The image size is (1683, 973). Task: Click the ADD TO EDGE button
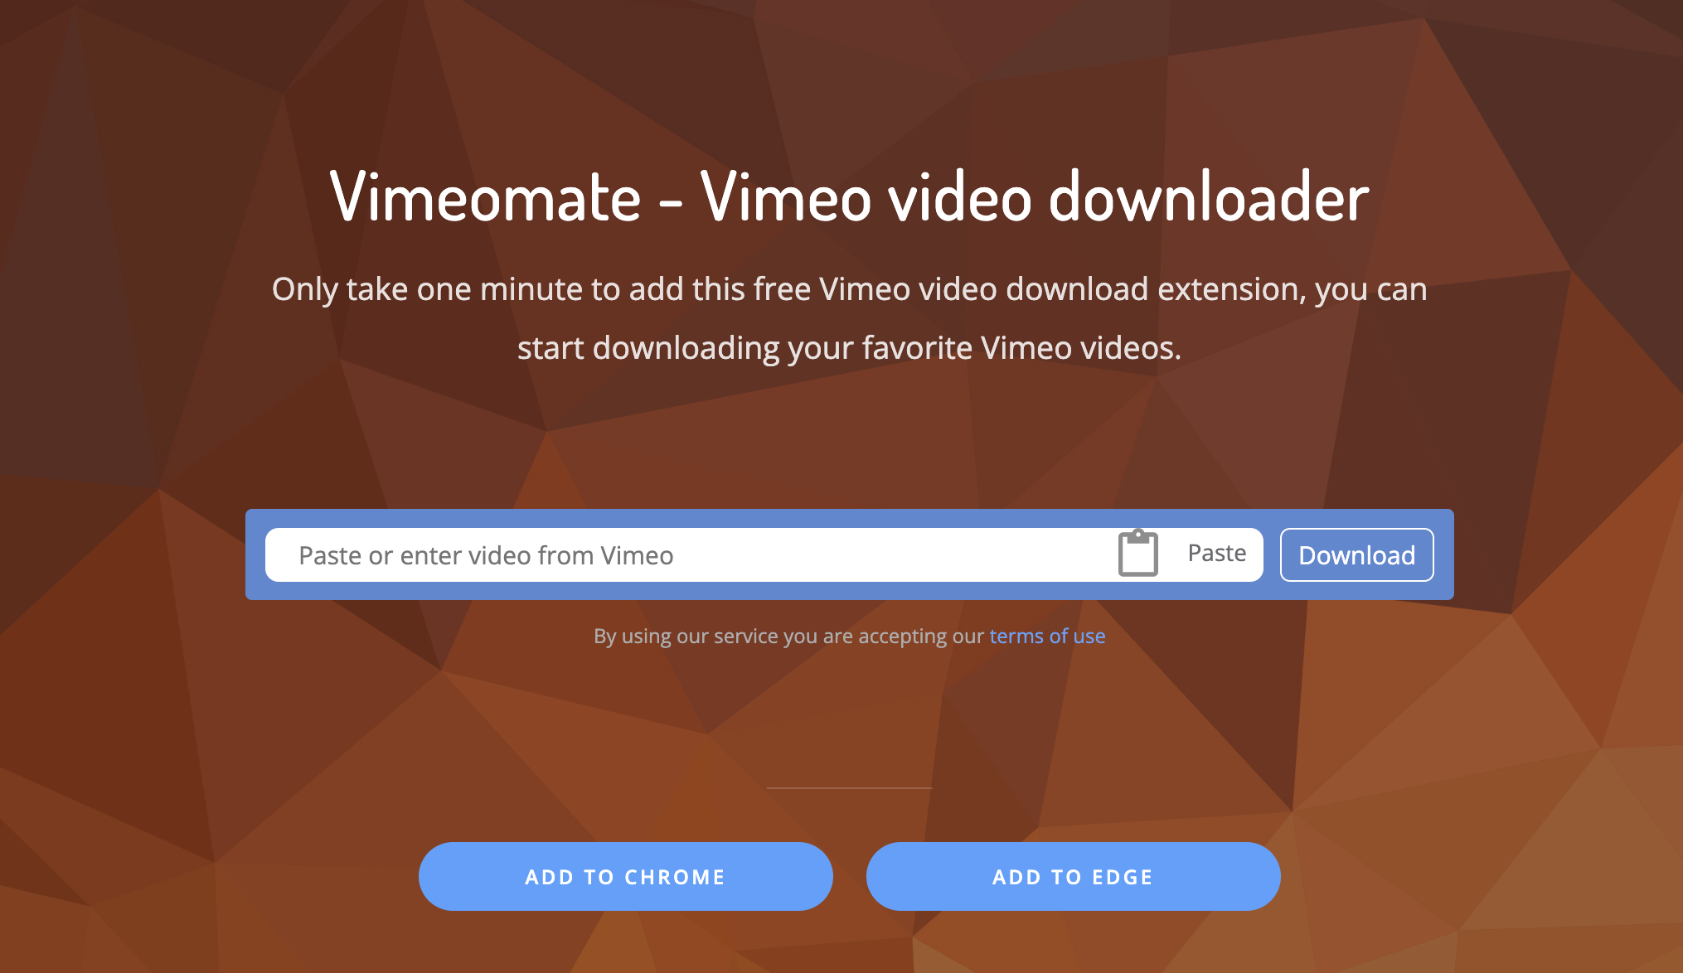coord(1073,876)
